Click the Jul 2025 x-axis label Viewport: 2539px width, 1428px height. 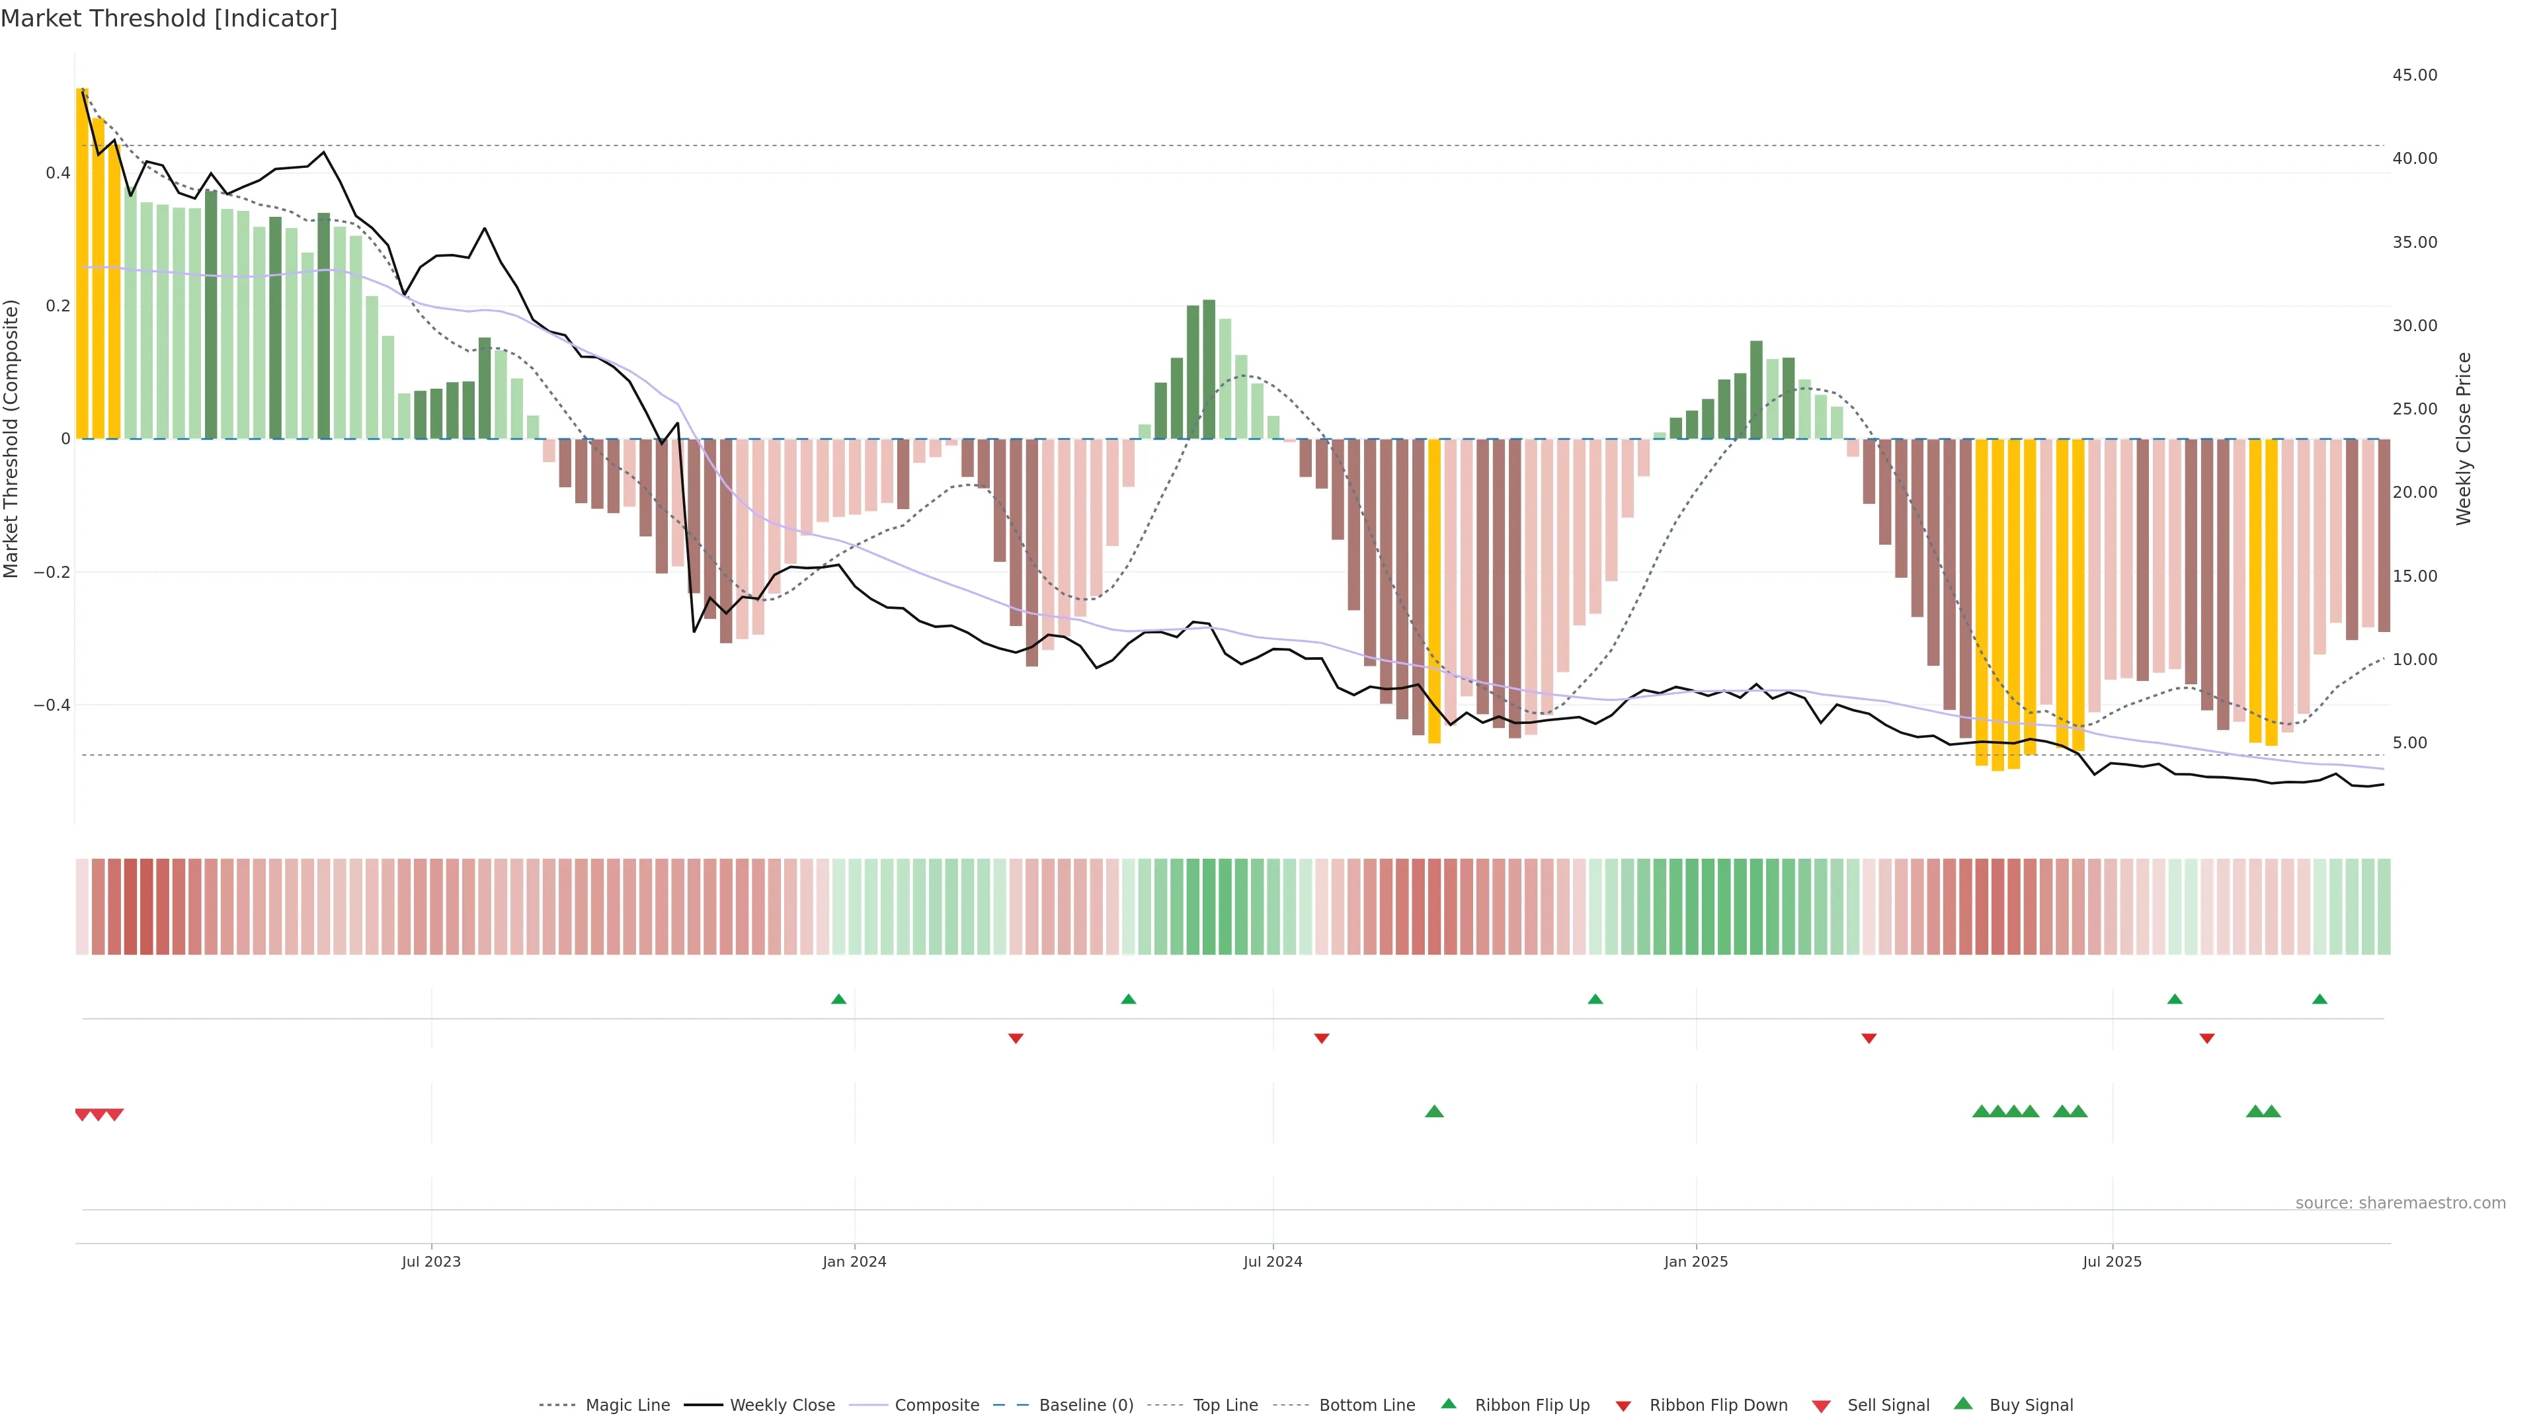2113,1261
